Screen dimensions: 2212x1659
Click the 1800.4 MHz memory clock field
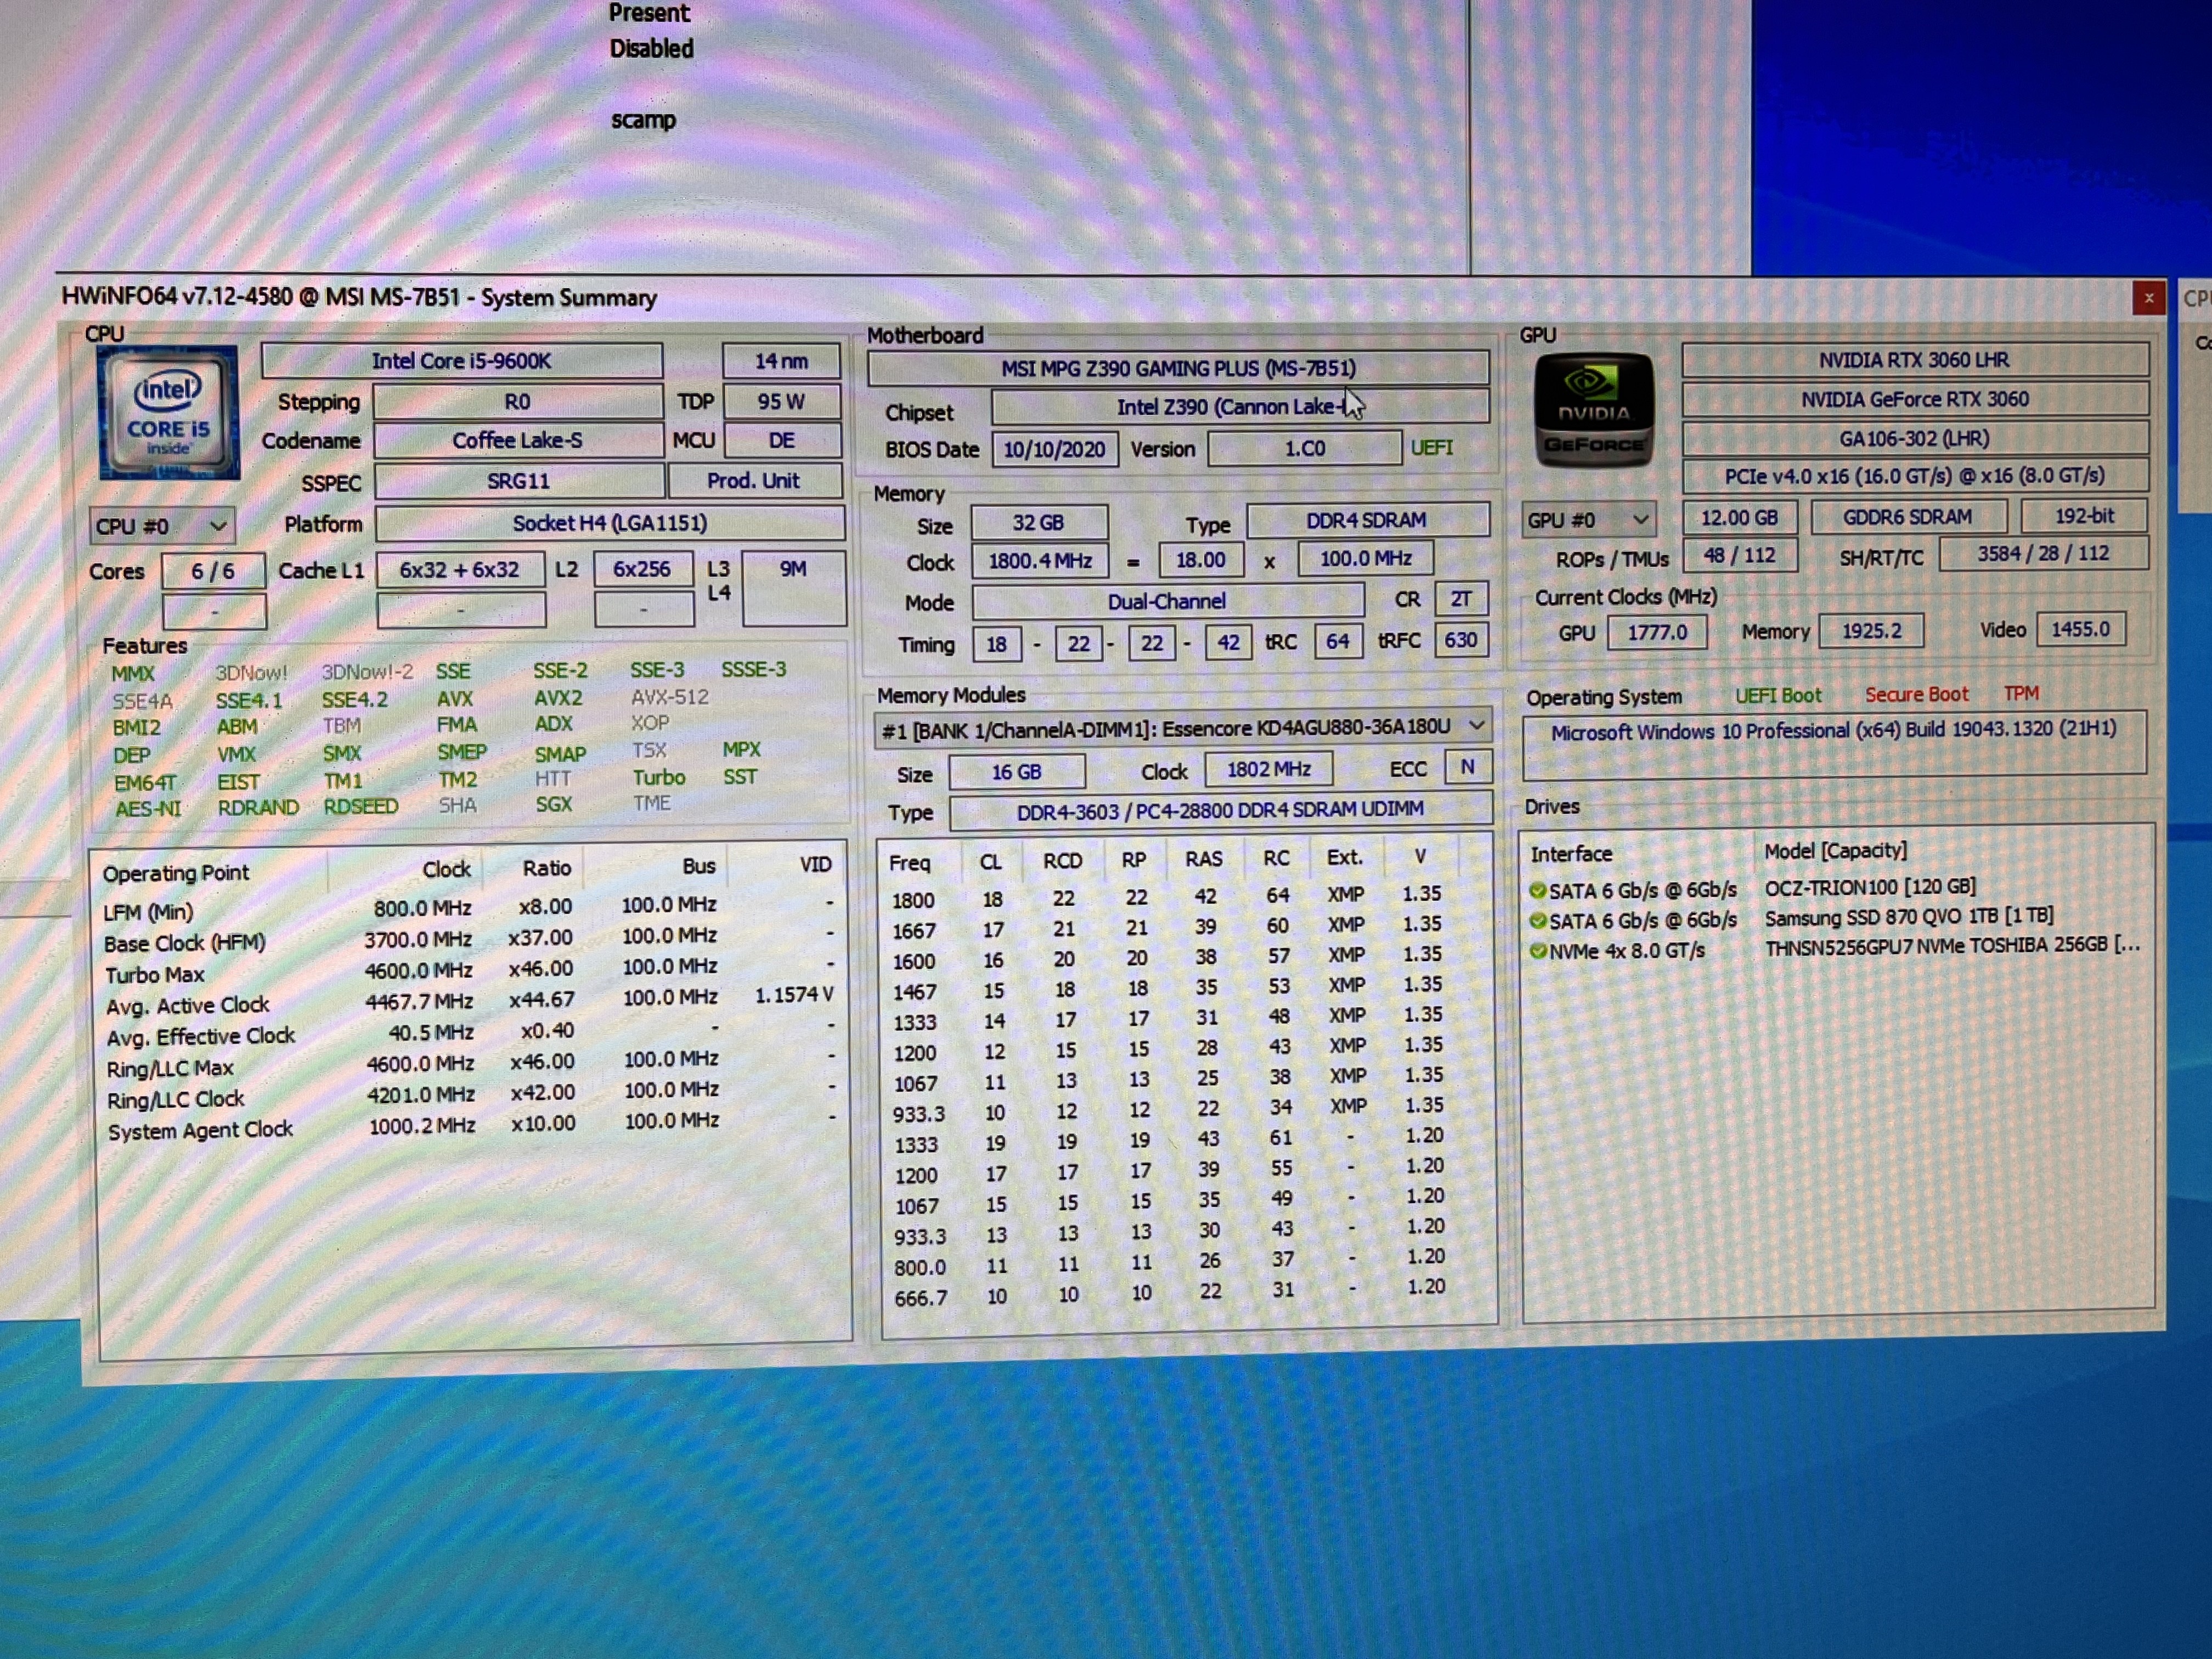(1040, 561)
